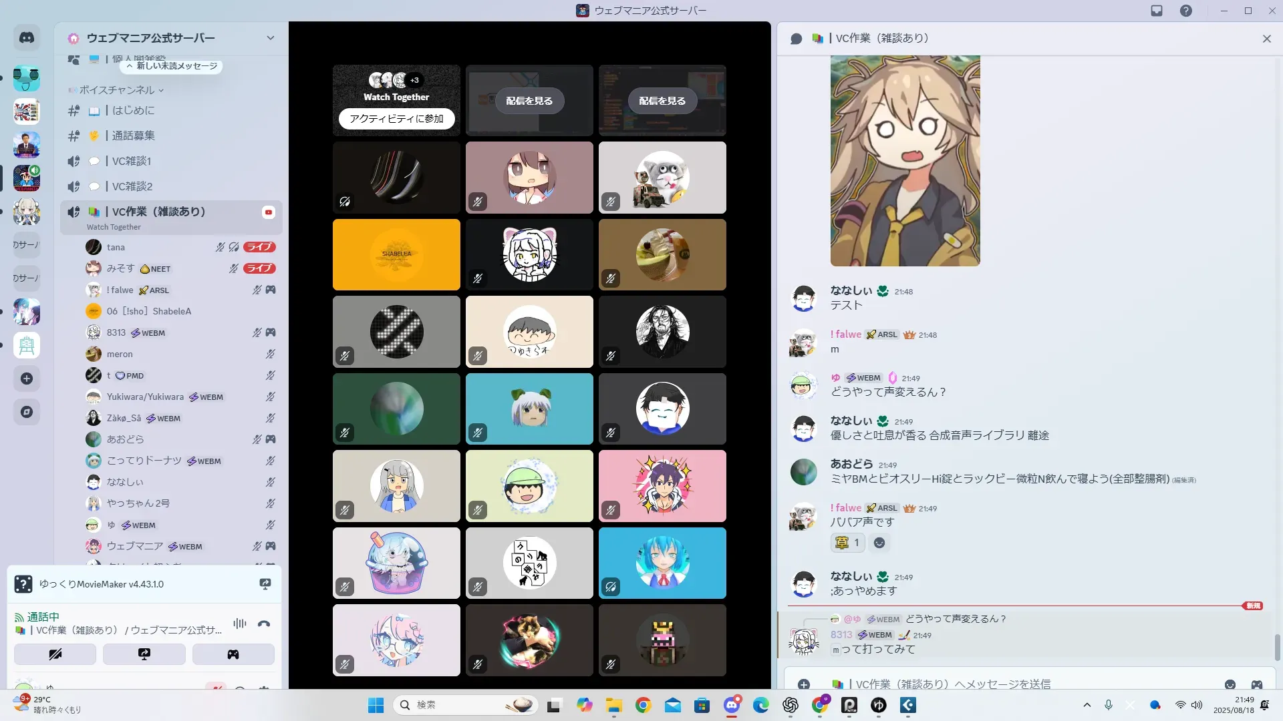Screen dimensions: 1283x721
Task: Start screen share from voice panel
Action: tap(144, 654)
